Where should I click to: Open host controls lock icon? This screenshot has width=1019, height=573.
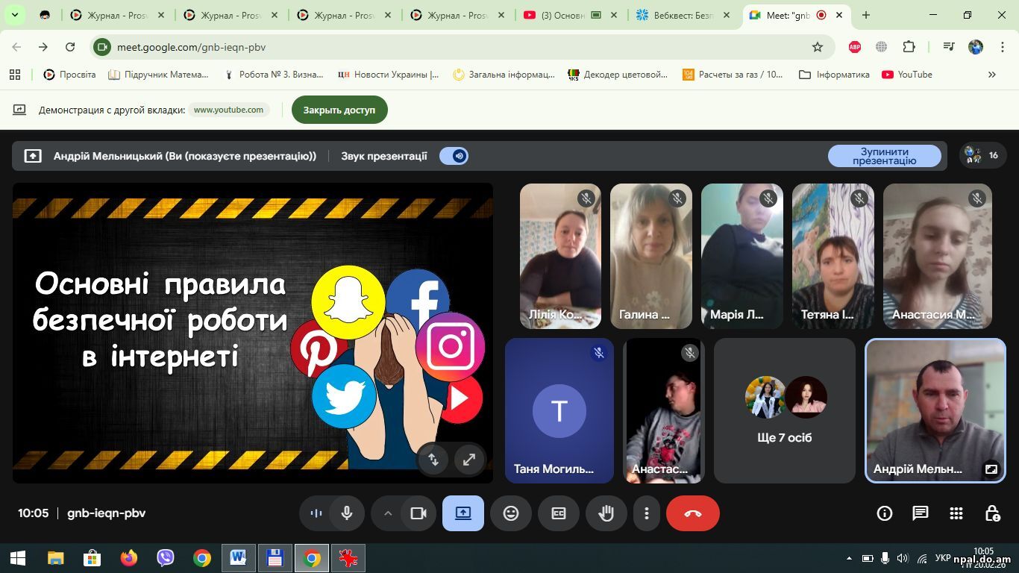(992, 513)
